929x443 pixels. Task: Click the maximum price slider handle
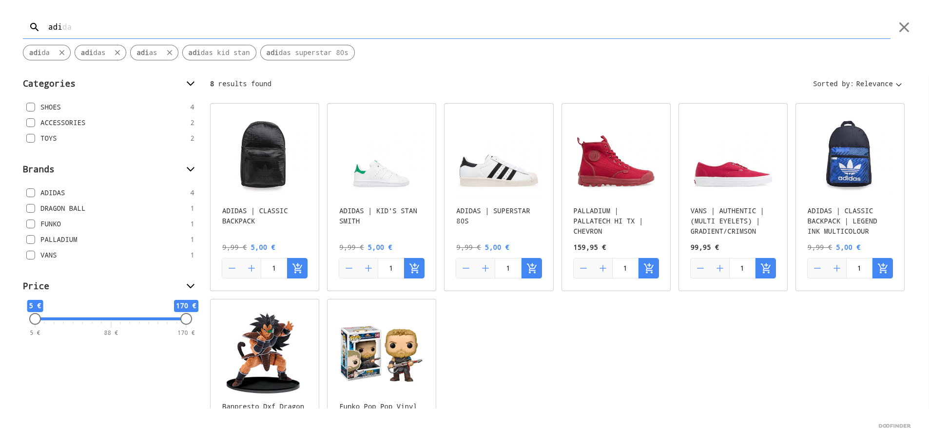(186, 319)
